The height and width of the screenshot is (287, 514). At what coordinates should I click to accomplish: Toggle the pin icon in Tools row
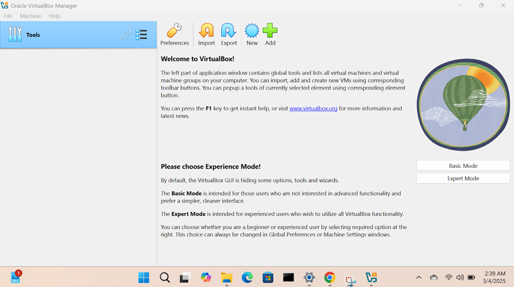(126, 35)
